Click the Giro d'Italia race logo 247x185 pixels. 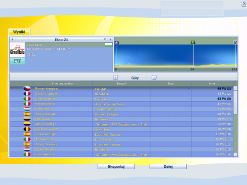[17, 50]
